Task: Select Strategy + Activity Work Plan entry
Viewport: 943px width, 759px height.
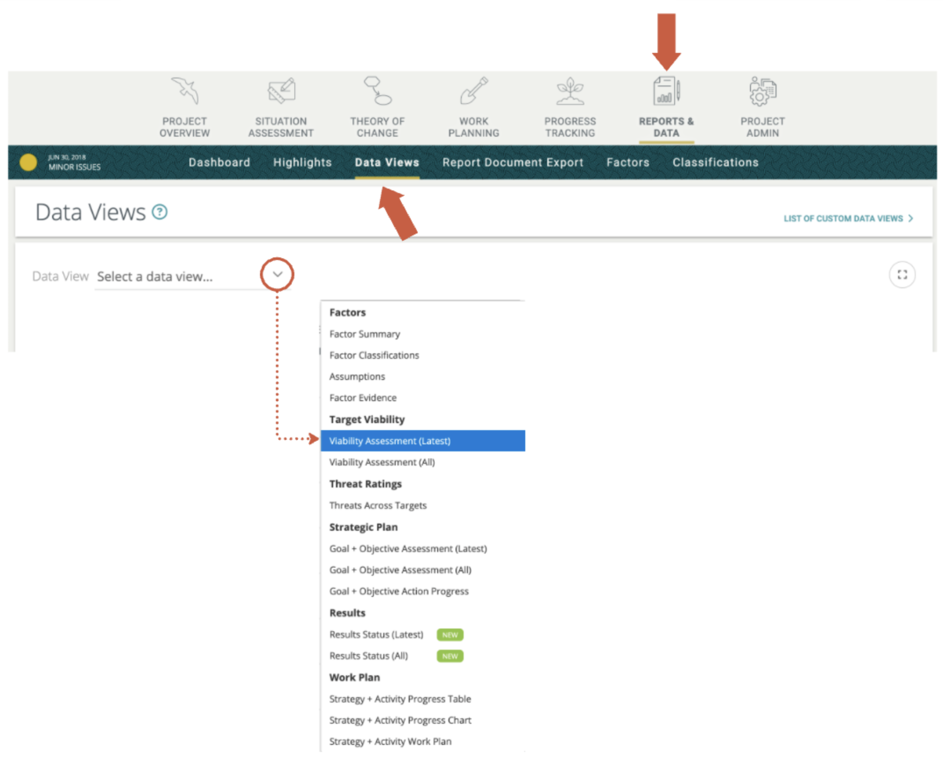Action: (390, 741)
